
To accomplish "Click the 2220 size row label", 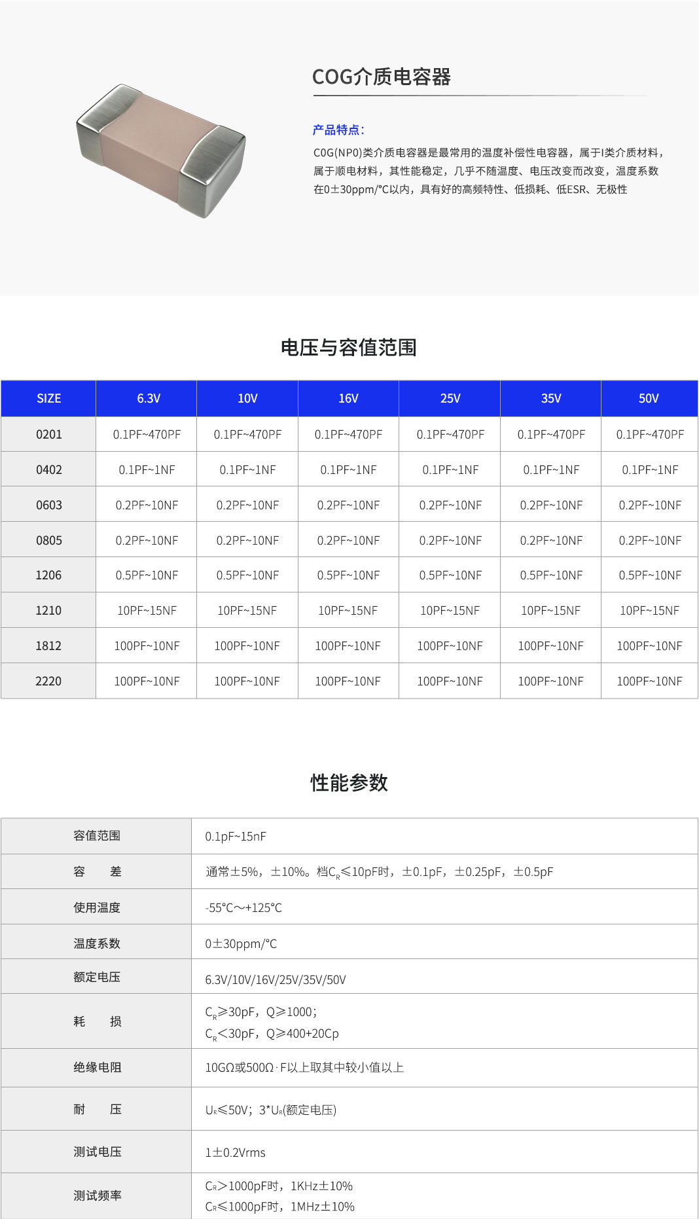I will [48, 681].
